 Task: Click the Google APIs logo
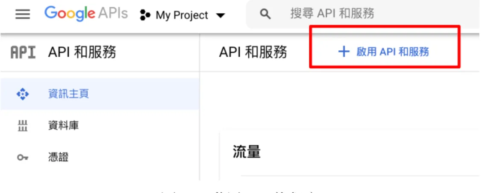coord(86,14)
